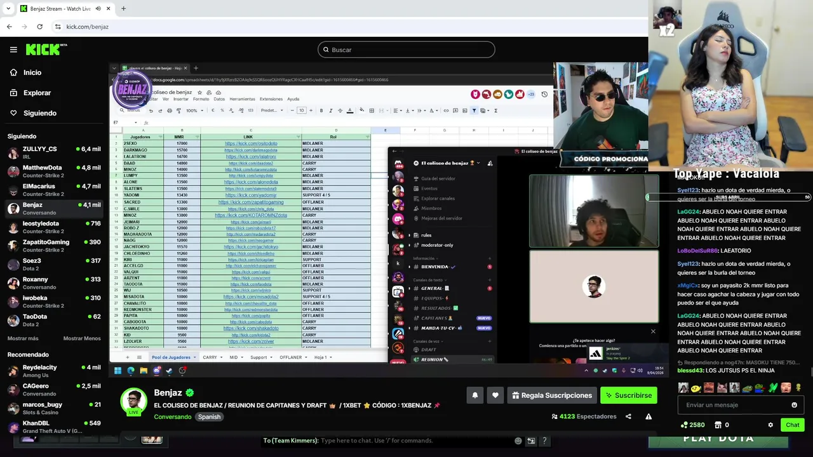Image resolution: width=813 pixels, height=457 pixels.
Task: Star the spreadsheet document title
Action: [x=199, y=92]
